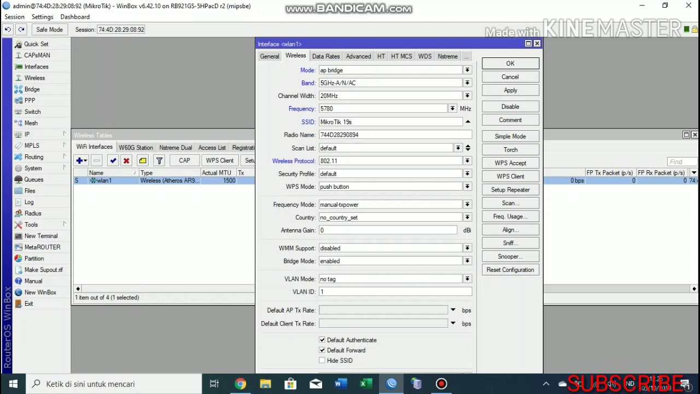Image resolution: width=700 pixels, height=394 pixels.
Task: Open the Mesh sidebar entry
Action: click(x=31, y=123)
